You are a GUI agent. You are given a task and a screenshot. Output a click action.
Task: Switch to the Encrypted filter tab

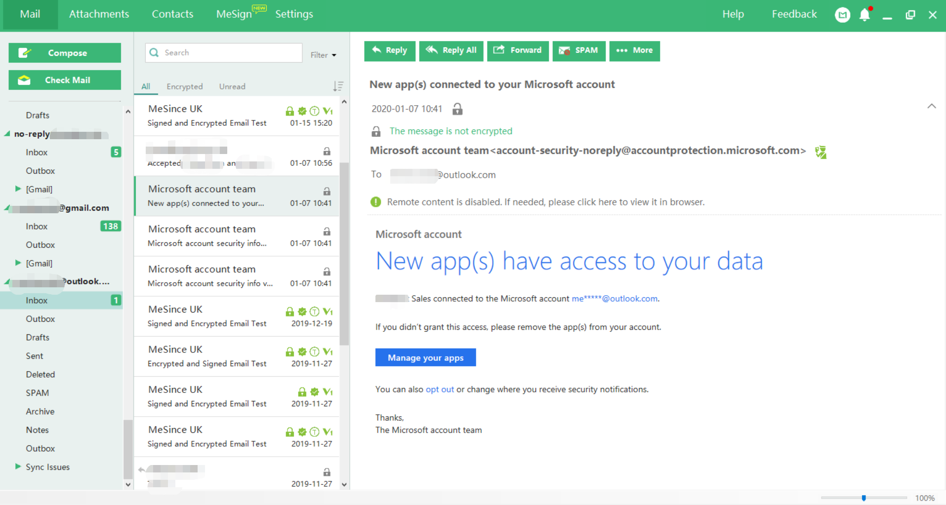tap(184, 86)
